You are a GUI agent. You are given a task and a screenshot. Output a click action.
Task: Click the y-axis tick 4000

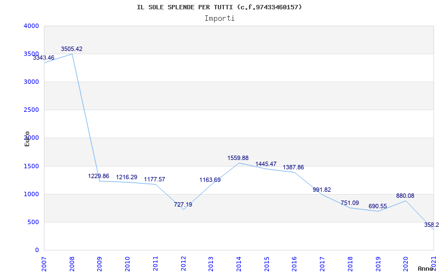(x=31, y=26)
